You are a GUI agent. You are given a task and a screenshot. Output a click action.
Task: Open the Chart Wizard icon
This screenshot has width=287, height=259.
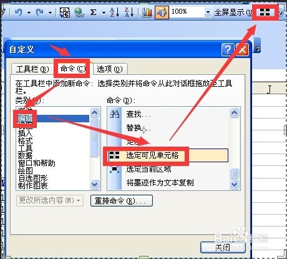pos(147,12)
